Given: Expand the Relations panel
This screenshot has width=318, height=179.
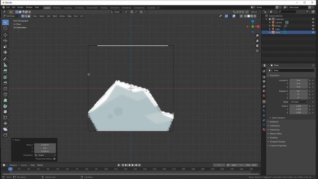Looking at the screenshot, I should coord(274,122).
